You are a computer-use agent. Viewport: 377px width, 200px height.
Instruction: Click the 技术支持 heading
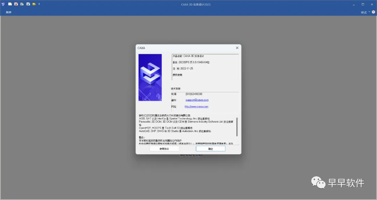[176, 89]
